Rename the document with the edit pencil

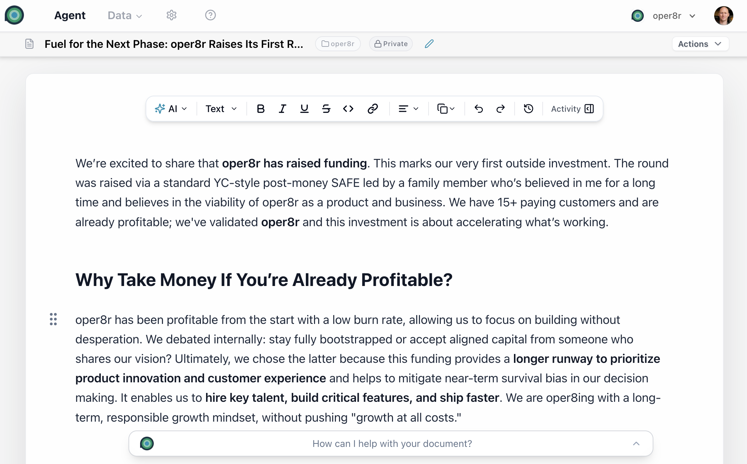[429, 44]
